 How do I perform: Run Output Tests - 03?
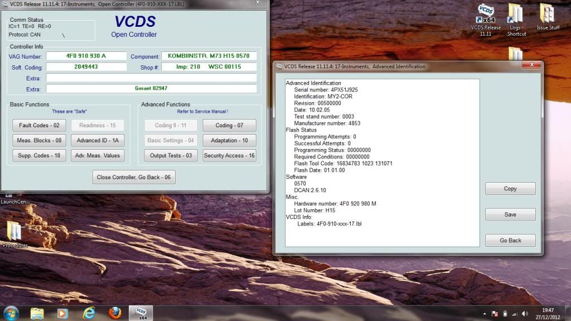171,155
